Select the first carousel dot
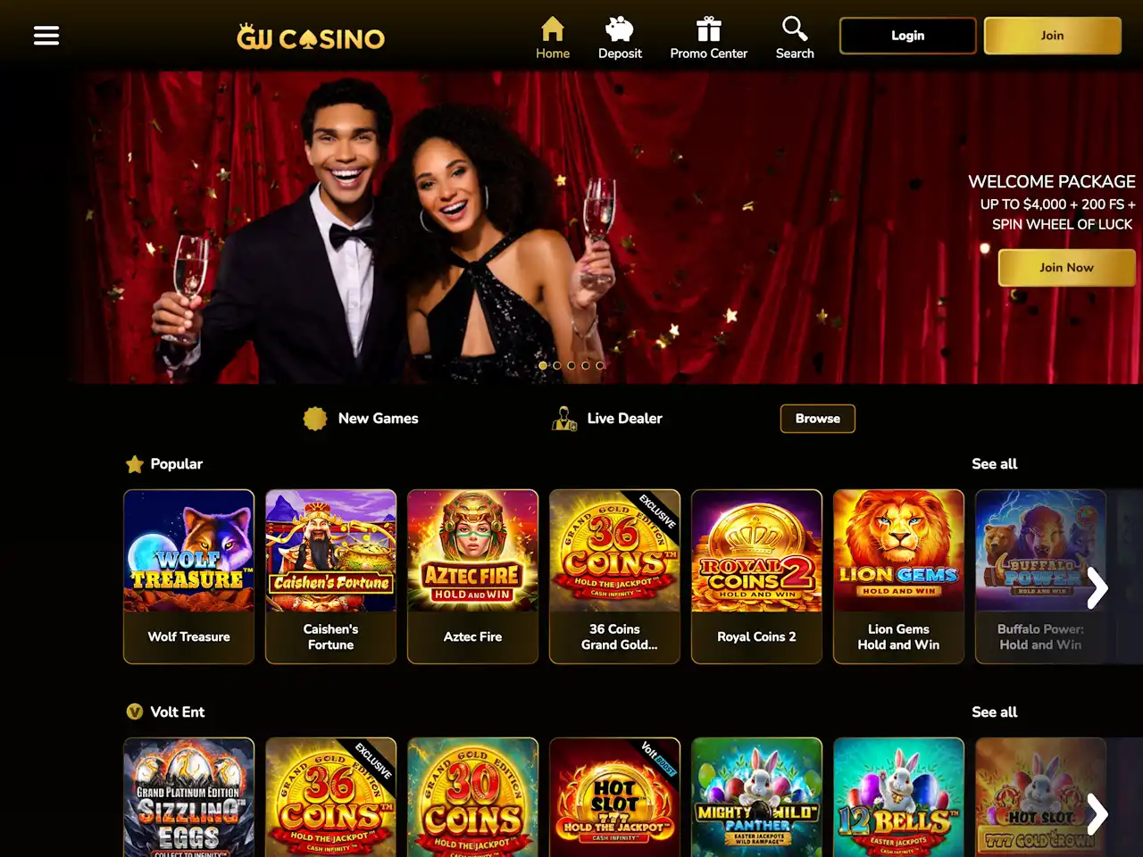The height and width of the screenshot is (857, 1143). point(543,365)
